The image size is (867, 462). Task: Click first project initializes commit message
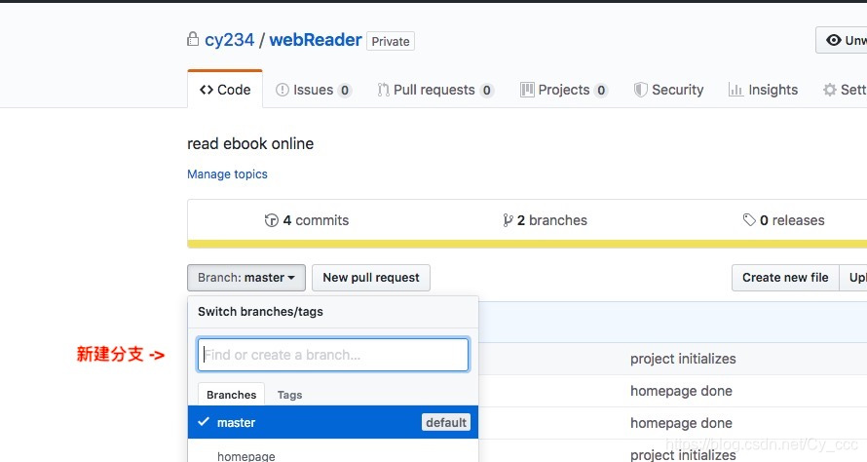click(x=683, y=359)
